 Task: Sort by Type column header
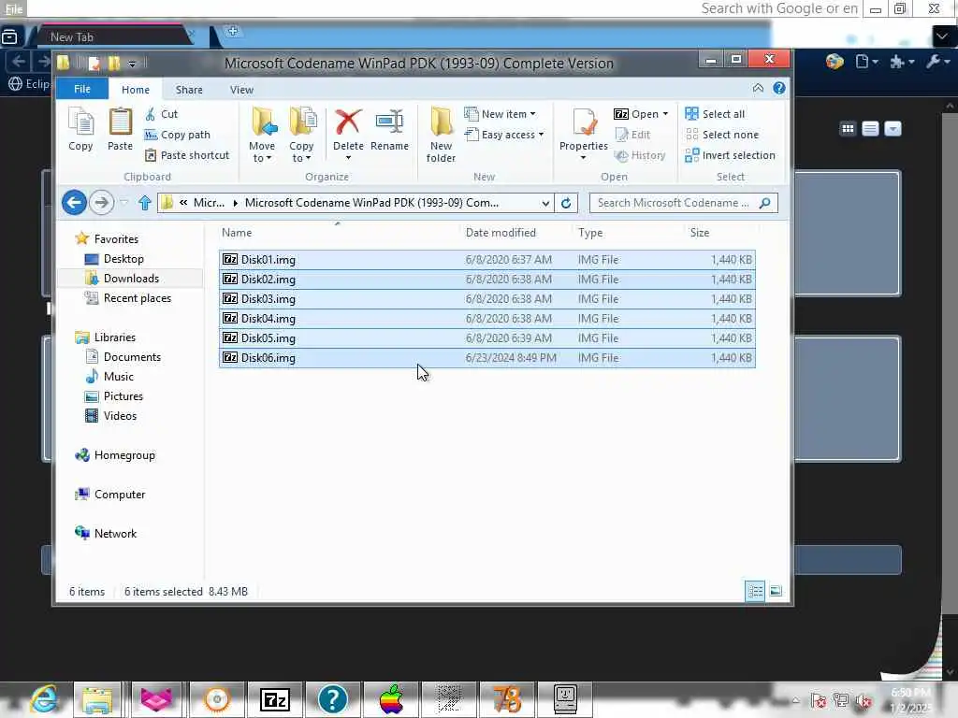590,233
